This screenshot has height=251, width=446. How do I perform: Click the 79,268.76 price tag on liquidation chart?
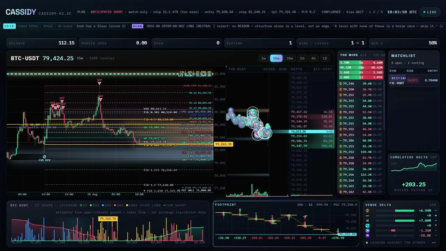tap(108, 219)
